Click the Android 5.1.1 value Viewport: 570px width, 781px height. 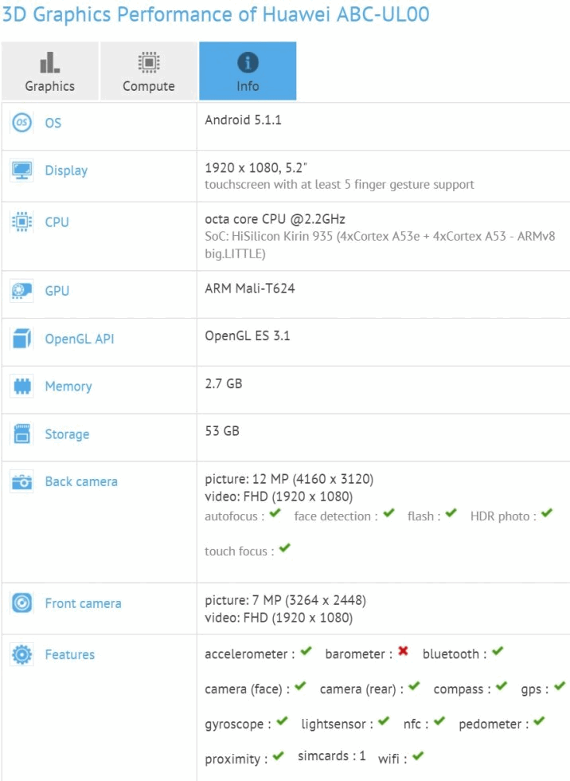click(x=244, y=120)
